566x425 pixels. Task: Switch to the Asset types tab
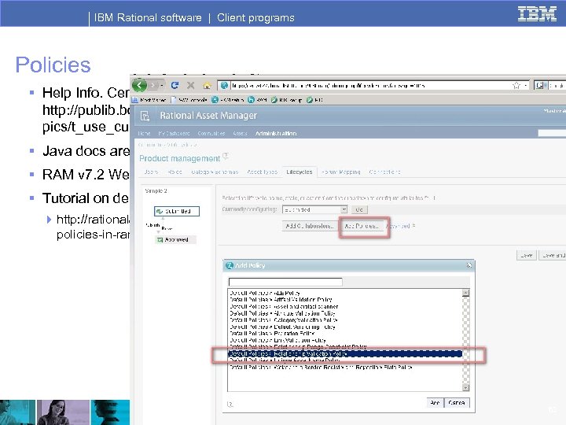coord(262,172)
